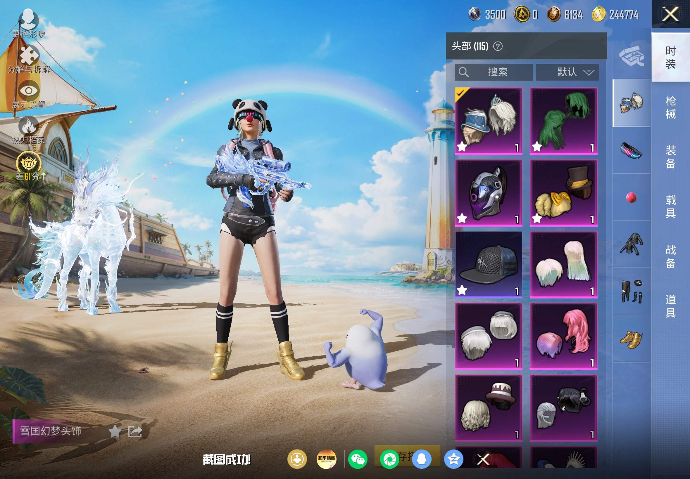Viewport: 690px width, 479px height.
Task: Click the export share button beside item name
Action: [x=135, y=432]
